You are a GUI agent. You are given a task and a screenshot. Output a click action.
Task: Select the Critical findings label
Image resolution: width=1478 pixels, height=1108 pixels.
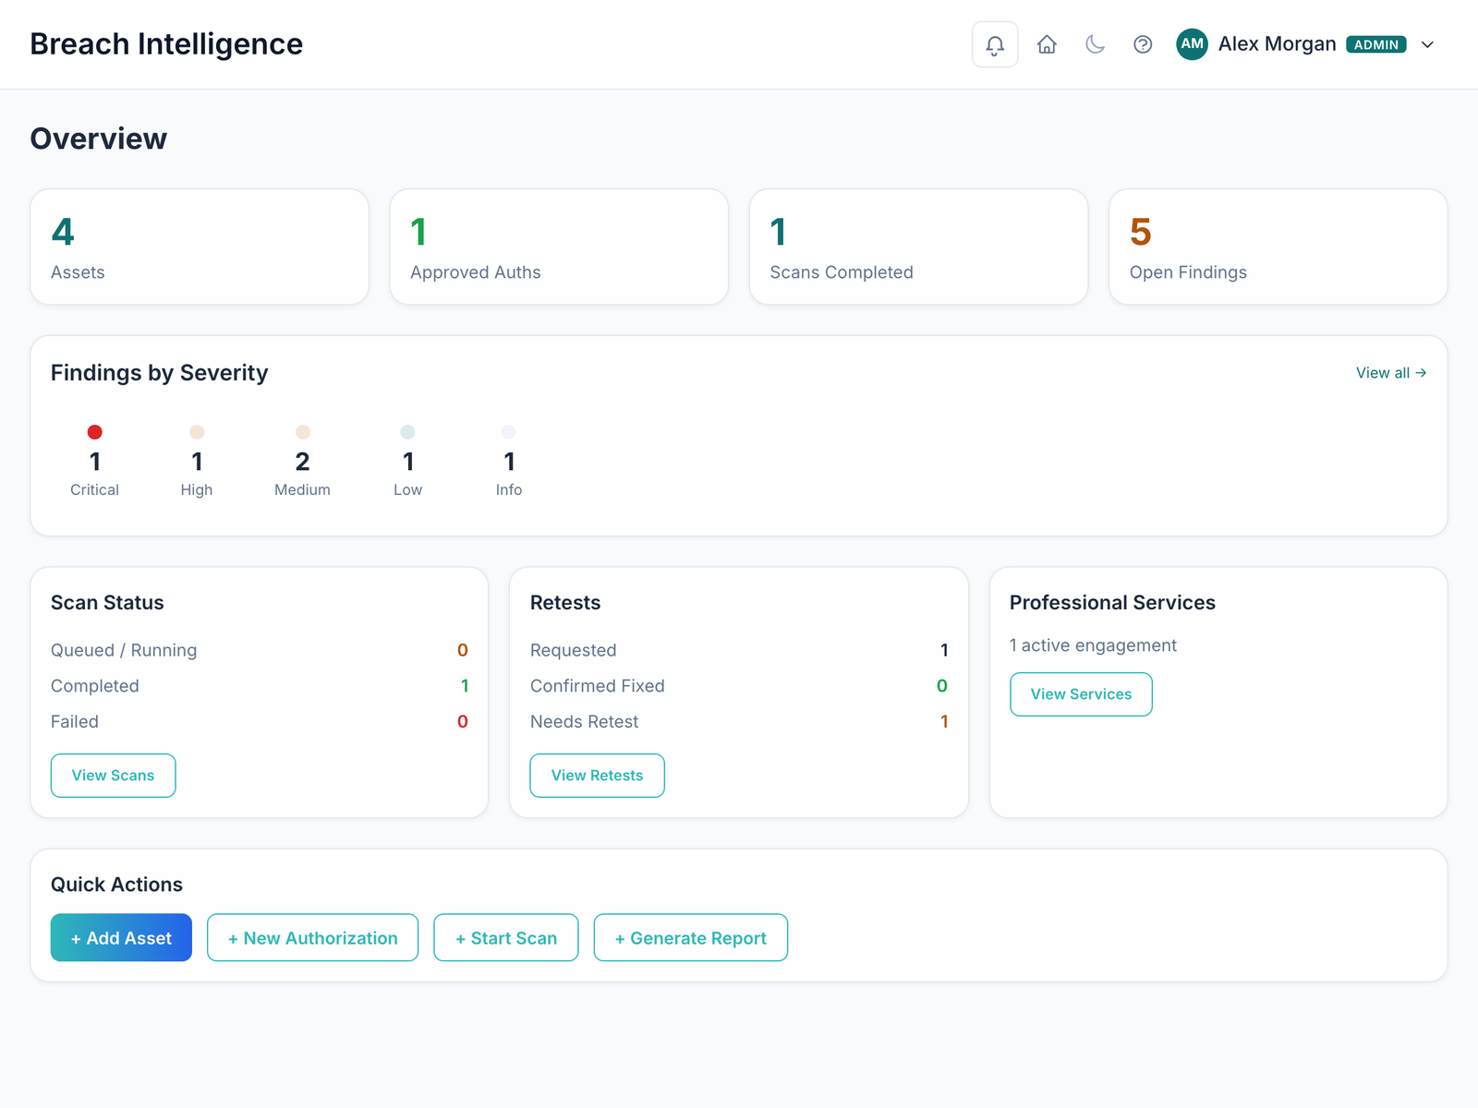(94, 489)
